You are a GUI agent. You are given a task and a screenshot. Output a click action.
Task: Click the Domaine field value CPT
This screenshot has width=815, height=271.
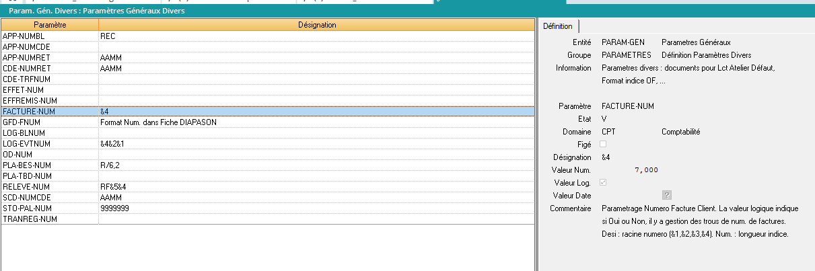[x=608, y=132]
